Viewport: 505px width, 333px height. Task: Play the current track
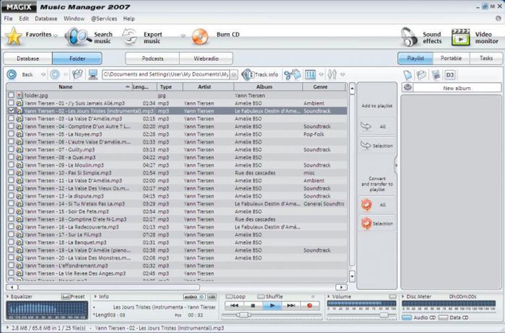click(x=272, y=305)
